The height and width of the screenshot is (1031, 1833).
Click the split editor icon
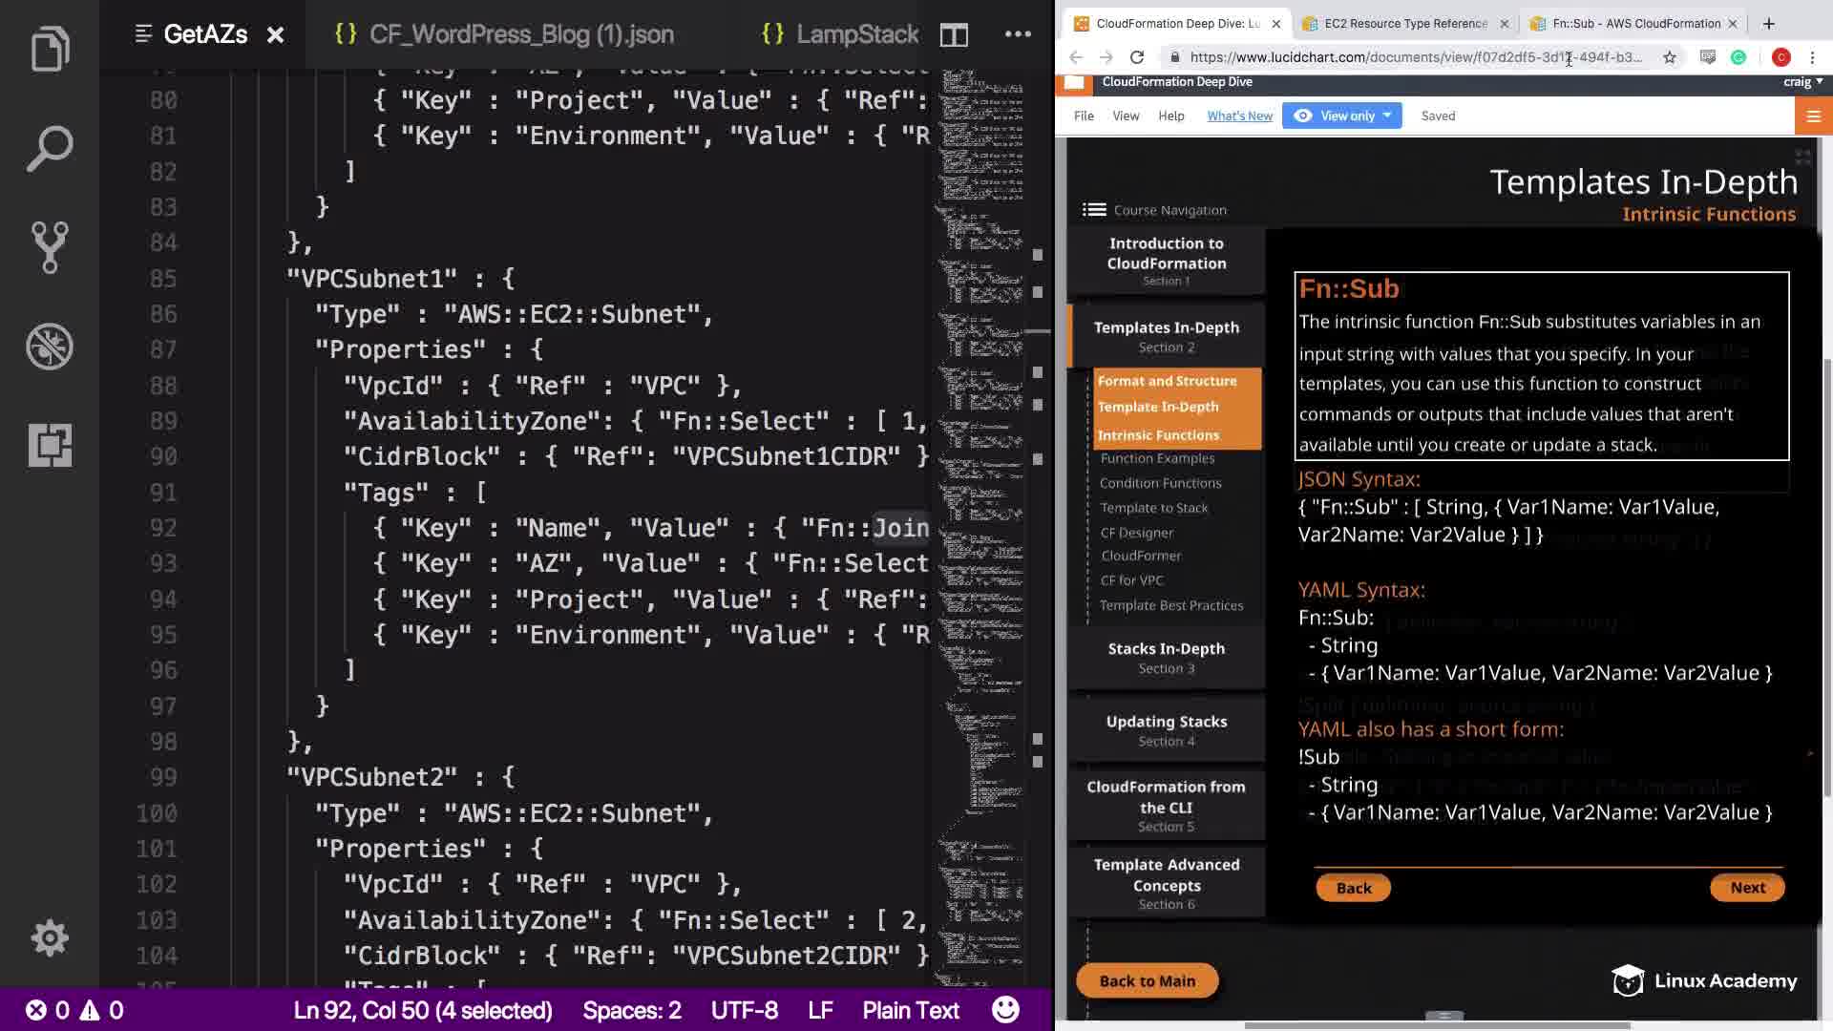point(954,35)
